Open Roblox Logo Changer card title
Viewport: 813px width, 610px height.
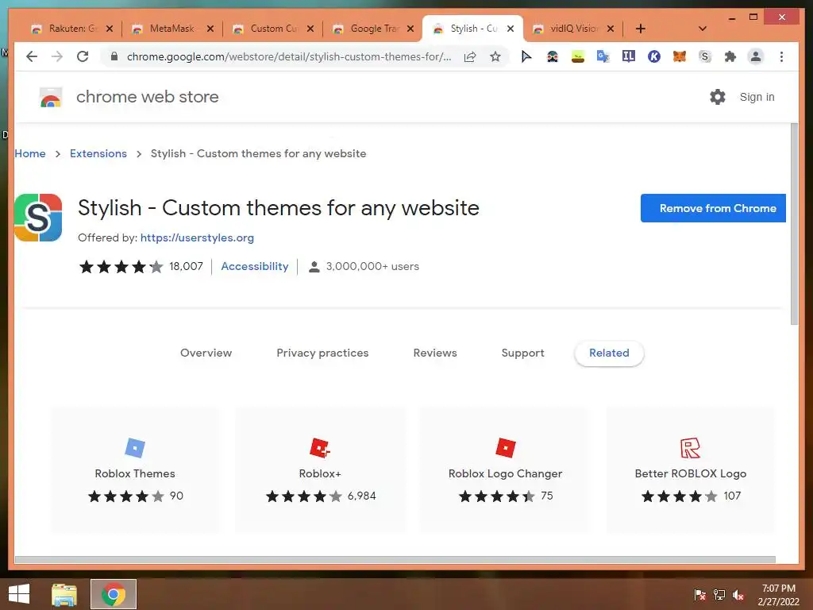pos(506,473)
